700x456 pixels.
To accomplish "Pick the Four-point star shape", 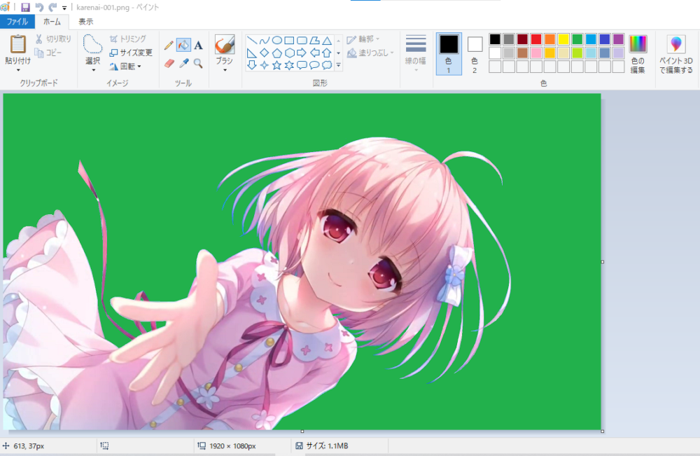I will 265,66.
